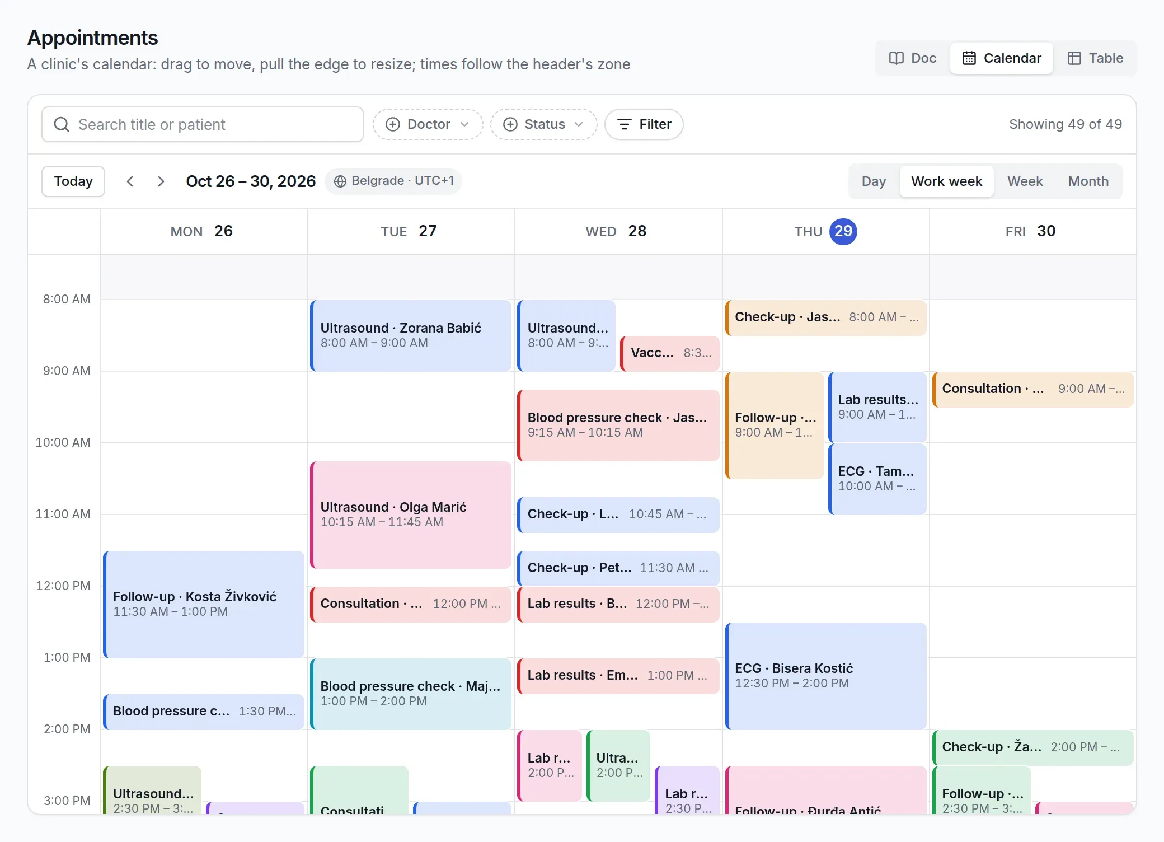Go to the next week arrow
The width and height of the screenshot is (1164, 842).
(x=161, y=181)
